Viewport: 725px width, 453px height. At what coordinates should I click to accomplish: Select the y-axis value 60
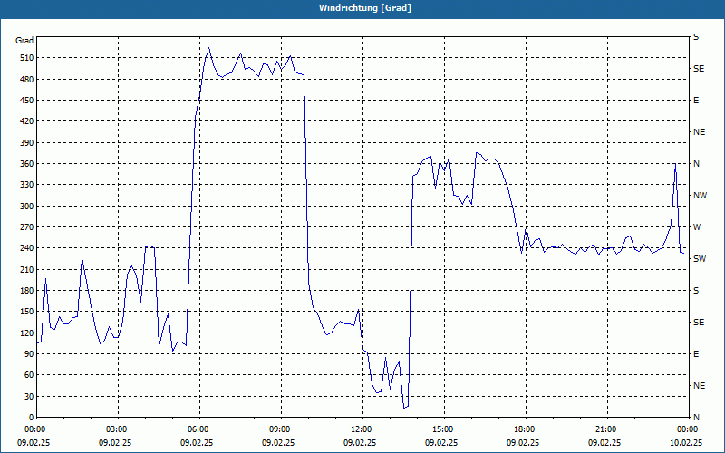point(27,375)
